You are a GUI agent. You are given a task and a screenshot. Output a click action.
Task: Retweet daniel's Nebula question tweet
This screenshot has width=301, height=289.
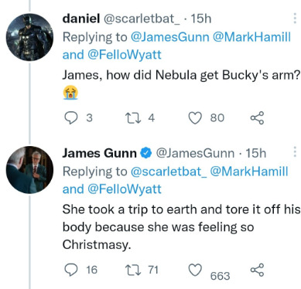(132, 118)
